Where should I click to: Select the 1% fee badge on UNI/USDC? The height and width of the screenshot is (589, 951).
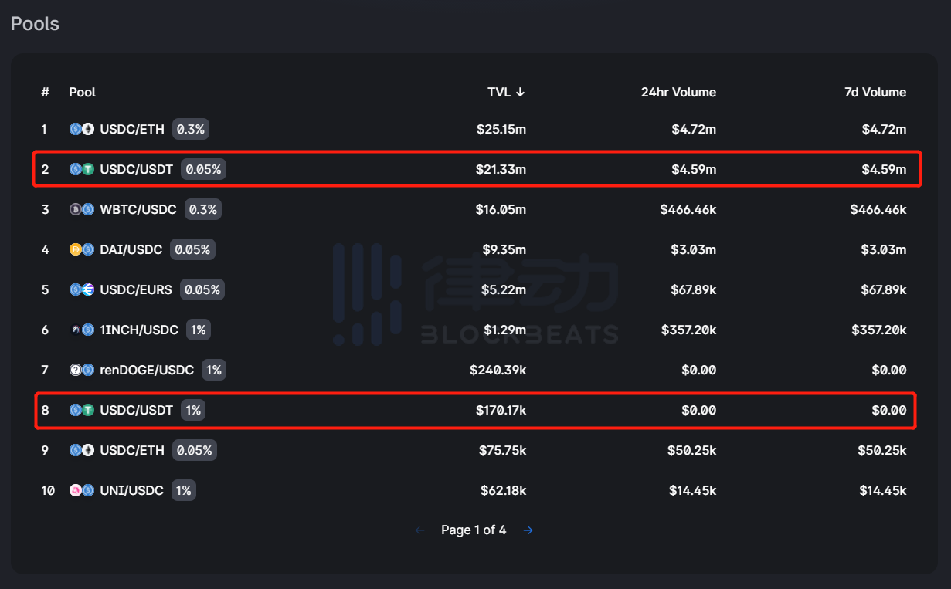[x=184, y=490]
